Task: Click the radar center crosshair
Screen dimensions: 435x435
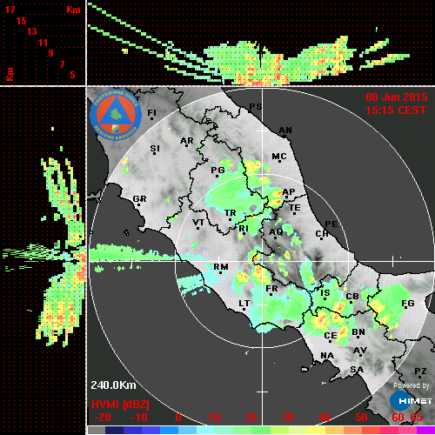Action: (x=263, y=262)
